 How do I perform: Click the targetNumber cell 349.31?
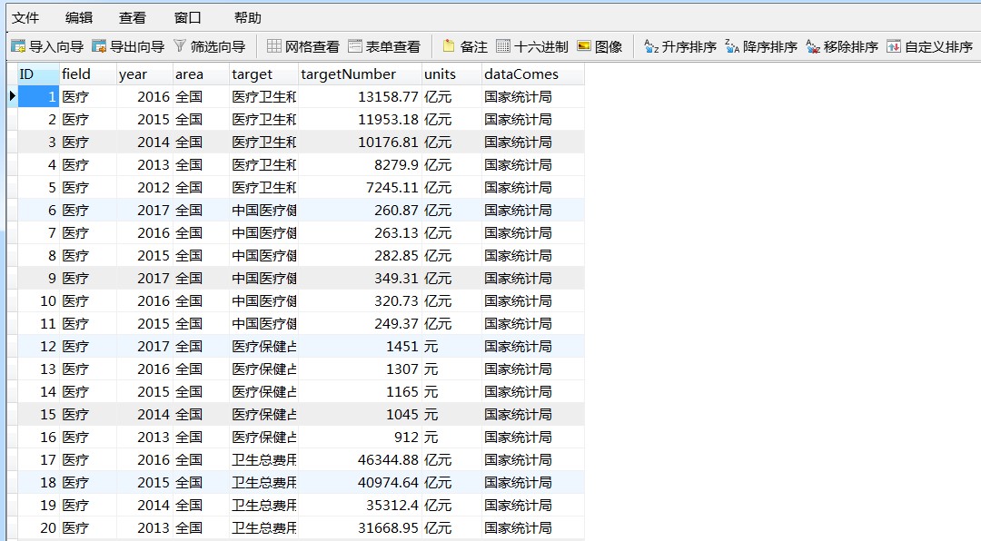coord(361,279)
